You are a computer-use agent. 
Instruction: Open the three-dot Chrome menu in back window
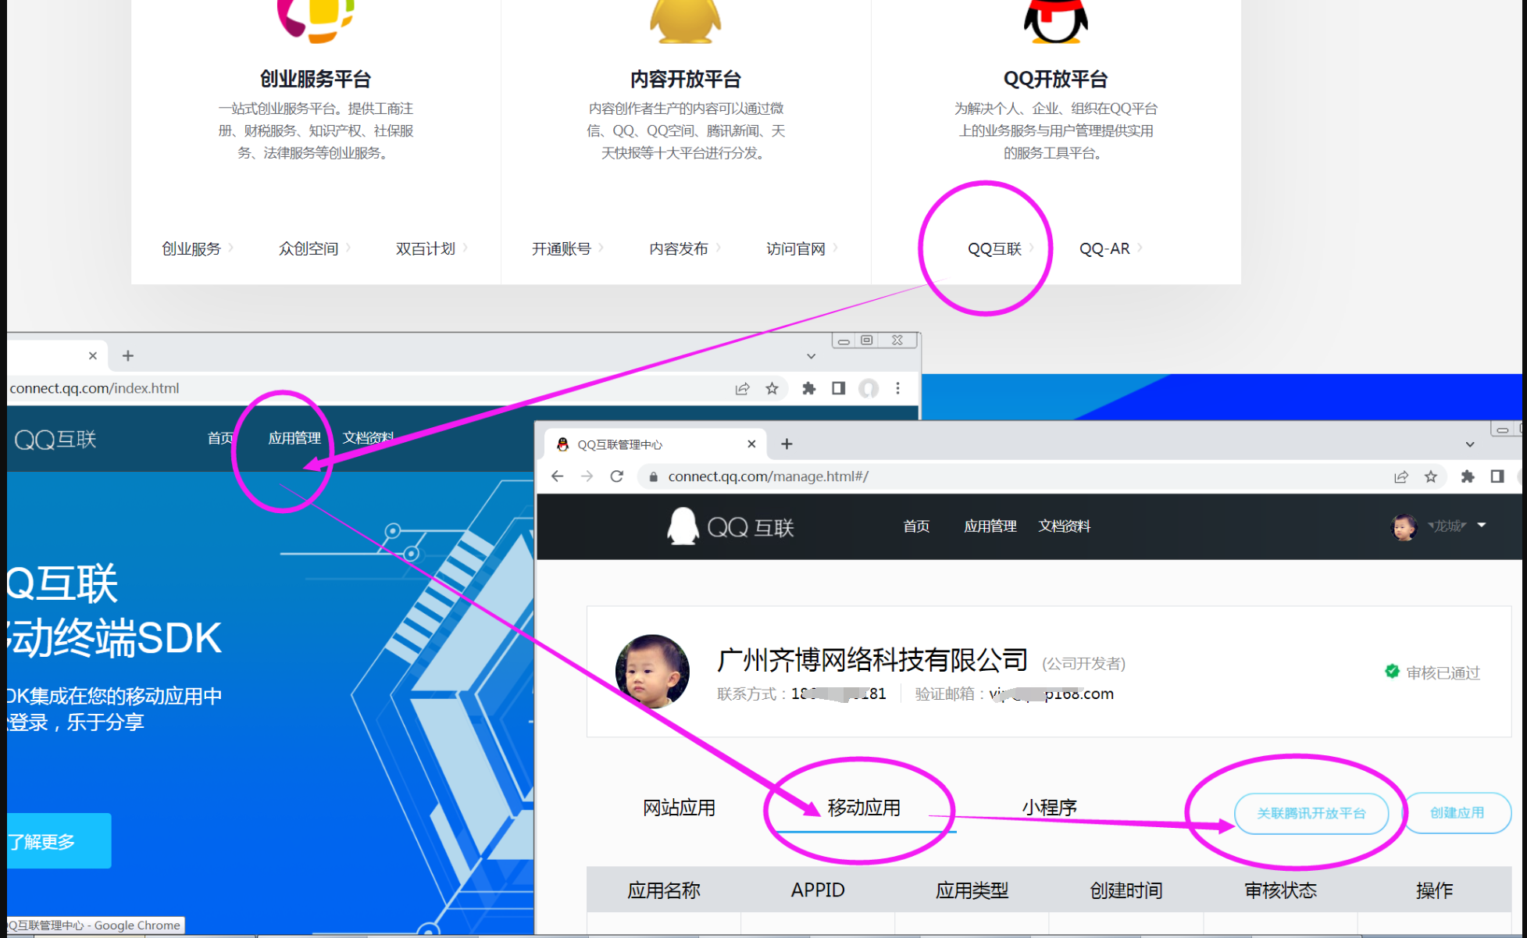tap(897, 388)
